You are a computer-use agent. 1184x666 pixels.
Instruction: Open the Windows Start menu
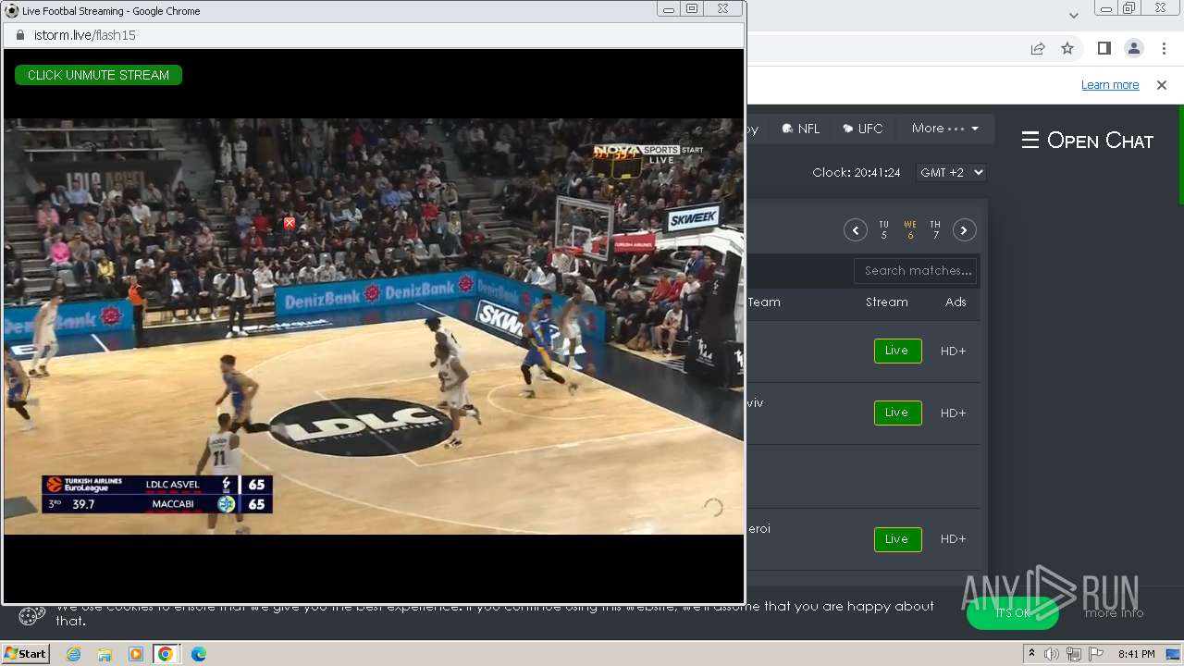click(26, 653)
